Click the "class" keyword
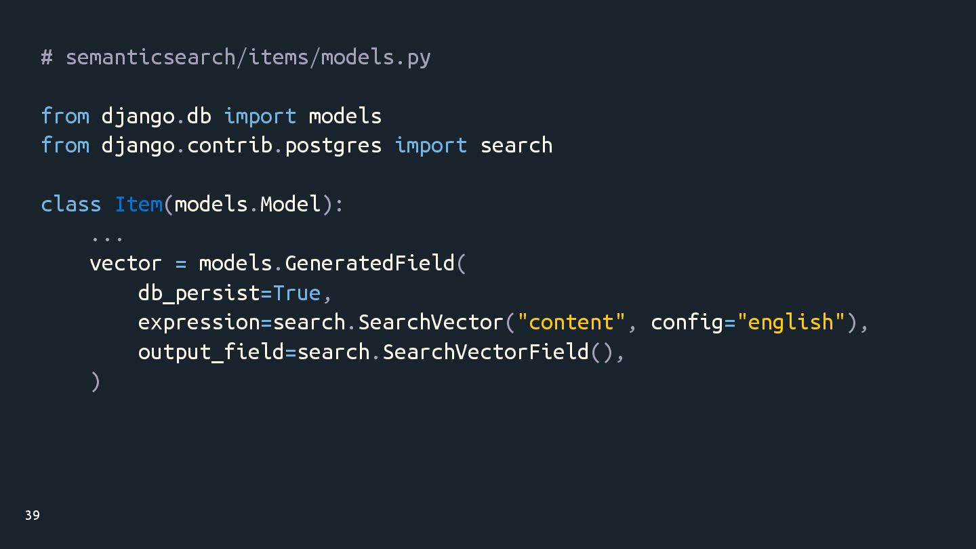Viewport: 976px width, 549px height. coord(71,204)
